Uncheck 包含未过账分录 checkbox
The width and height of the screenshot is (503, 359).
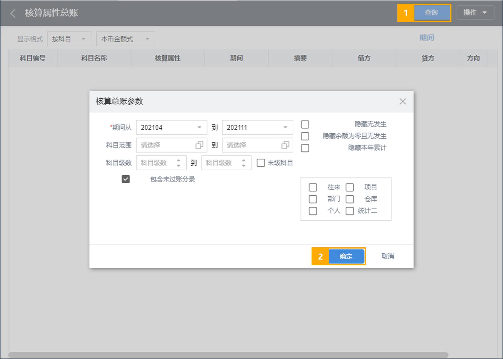point(126,179)
